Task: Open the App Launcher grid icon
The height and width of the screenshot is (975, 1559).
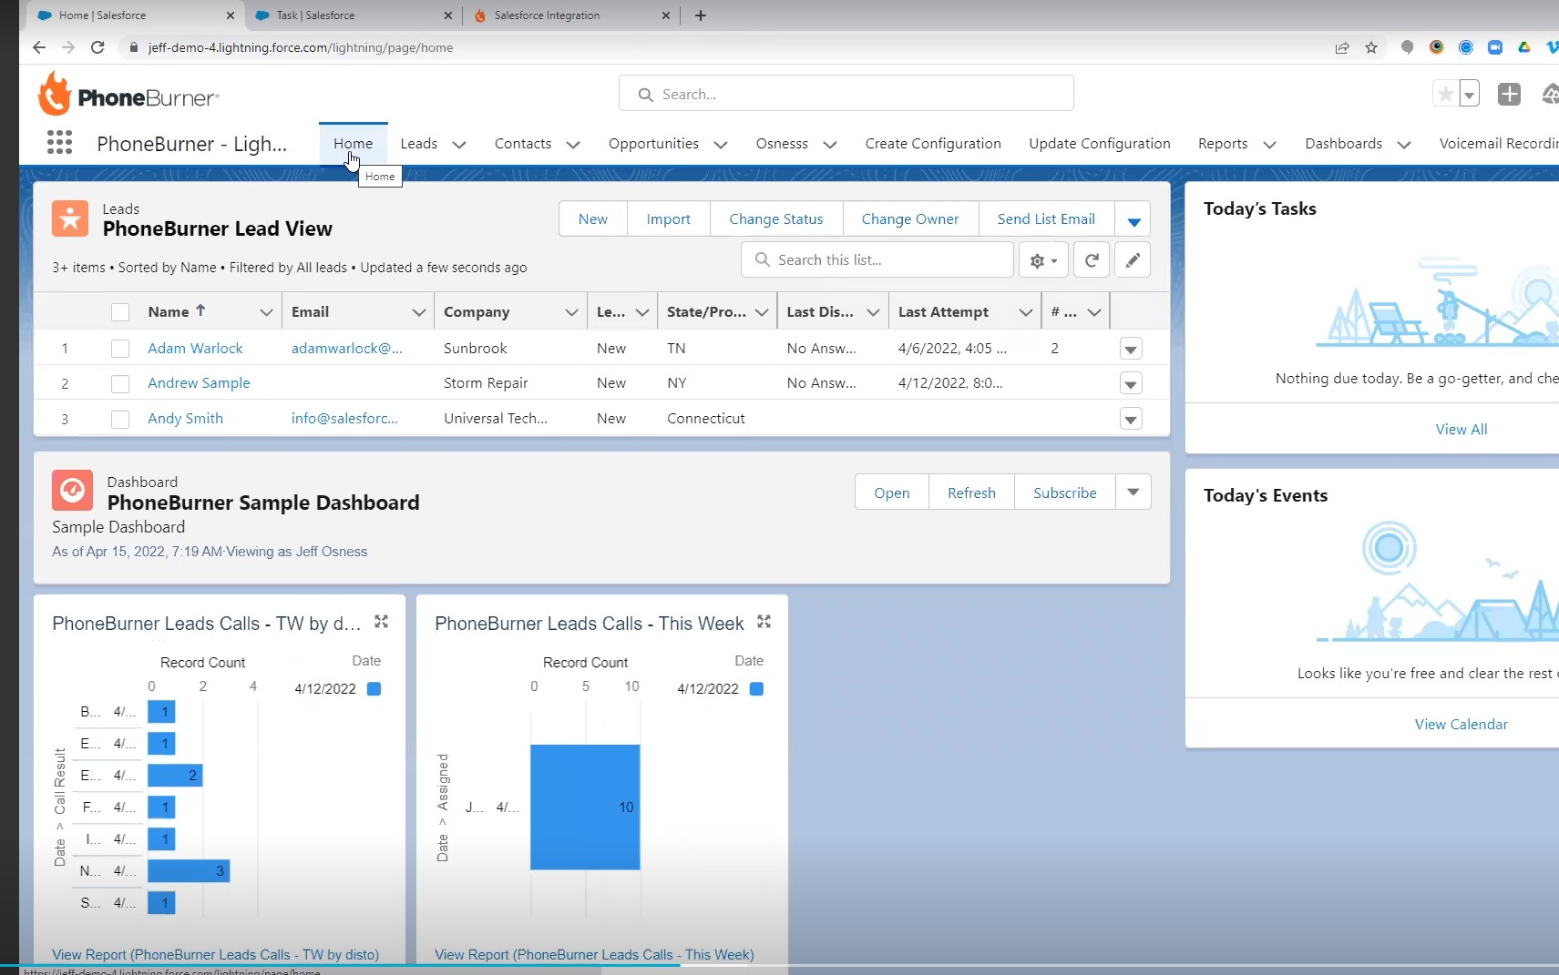Action: (59, 142)
